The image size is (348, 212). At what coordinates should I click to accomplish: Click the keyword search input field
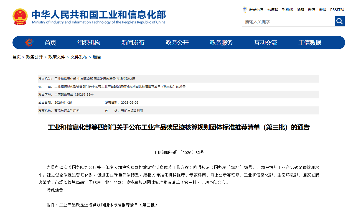coord(288,22)
